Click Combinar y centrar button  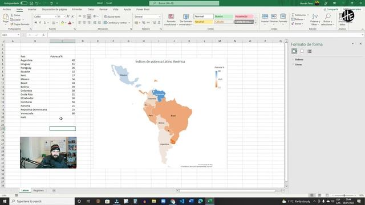click(115, 23)
